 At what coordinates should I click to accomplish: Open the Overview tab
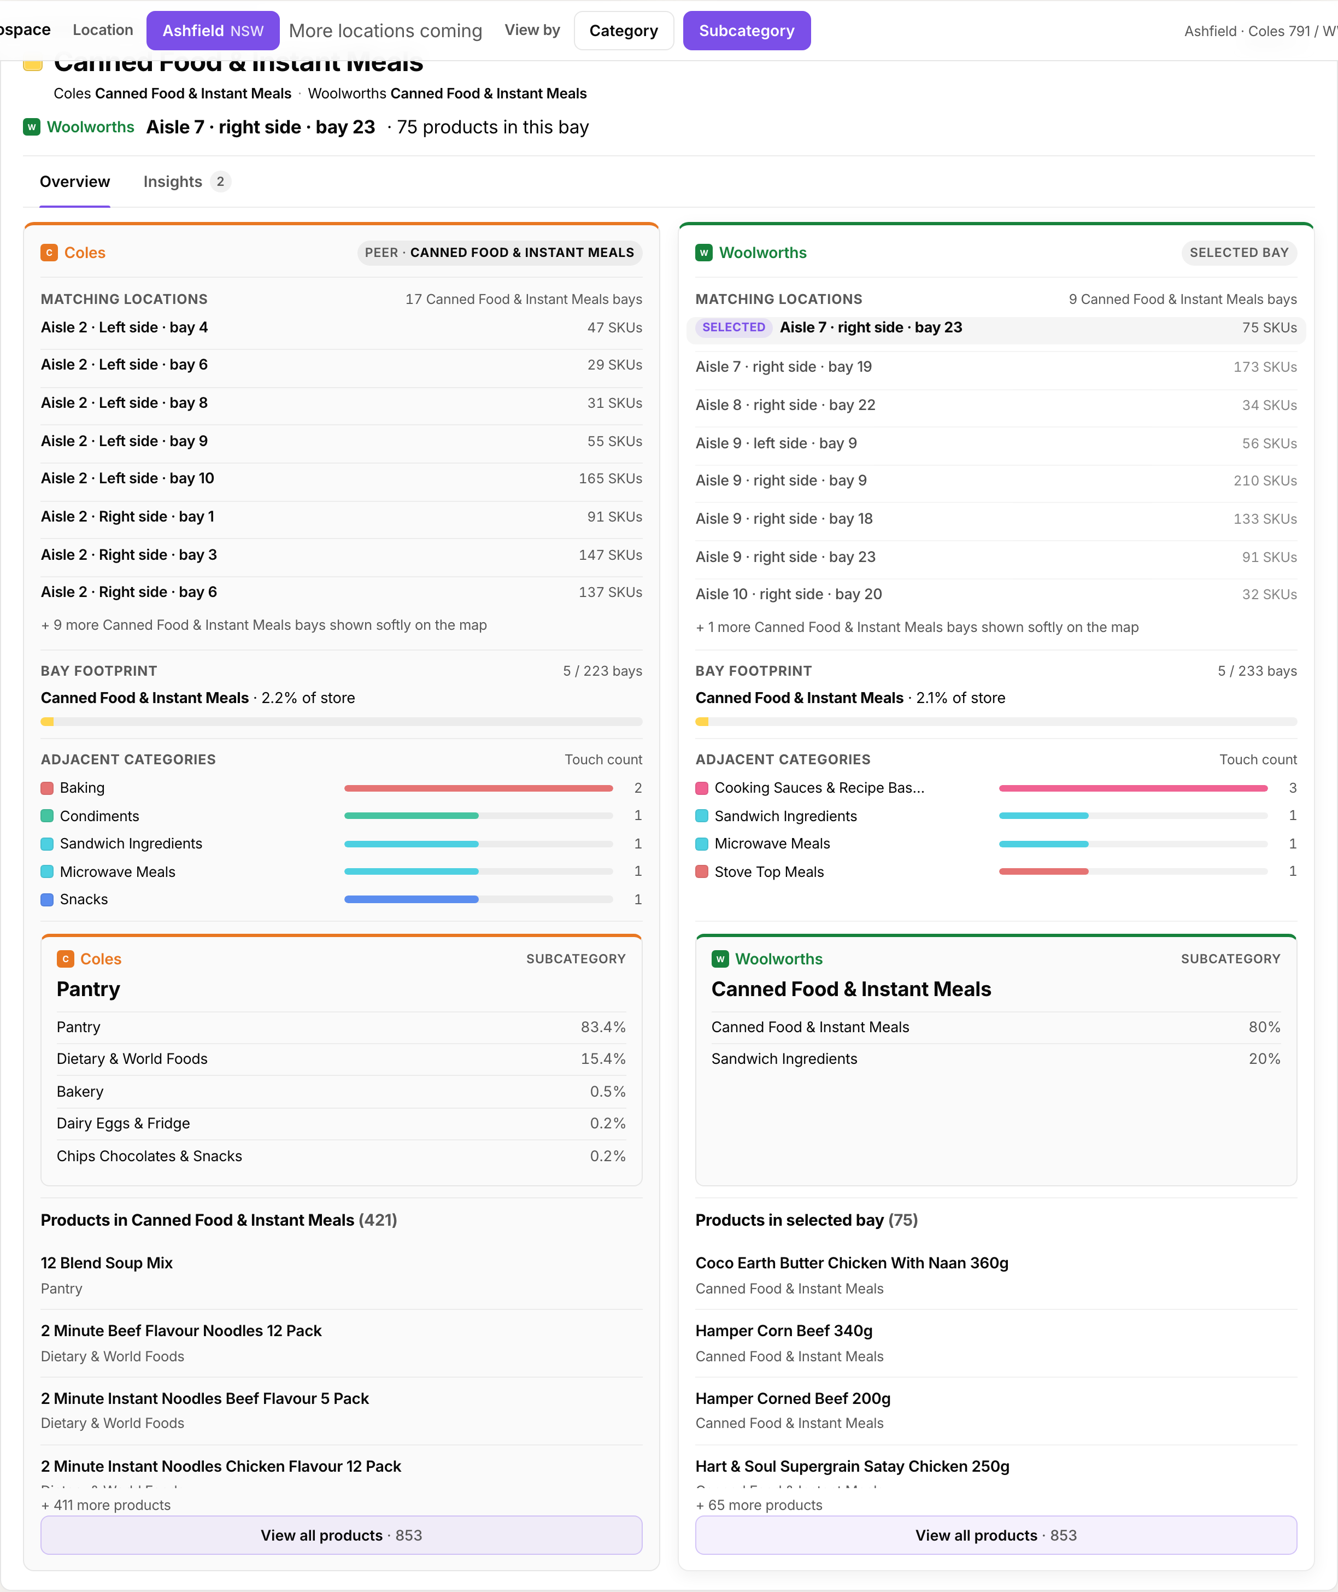point(75,182)
